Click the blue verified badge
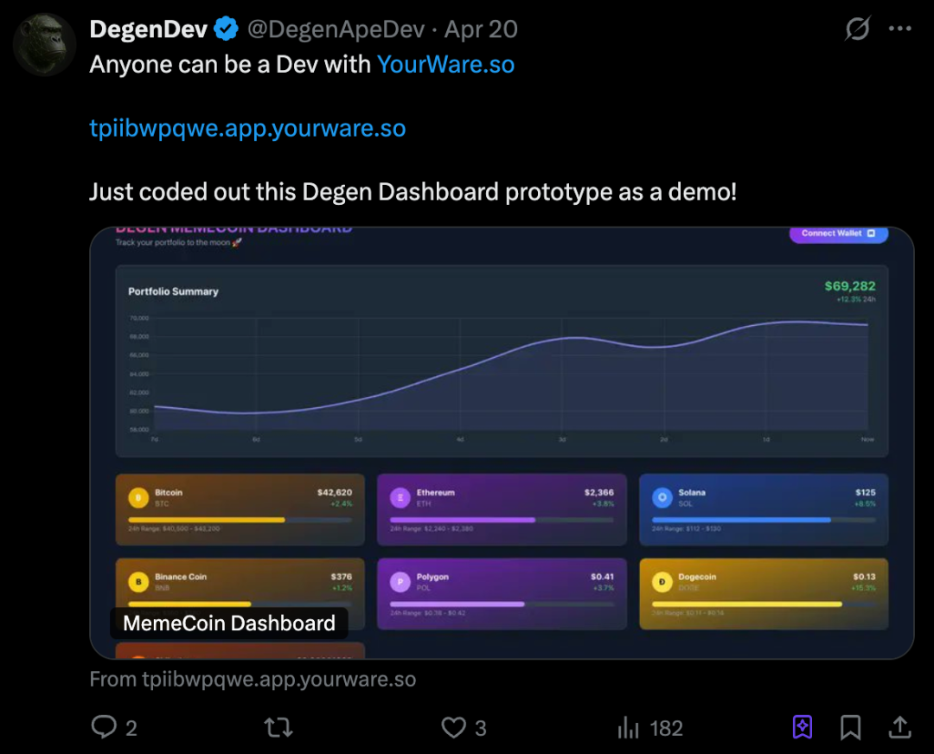 227,29
